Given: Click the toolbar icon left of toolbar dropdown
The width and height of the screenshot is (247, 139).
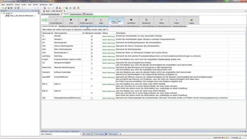Looking at the screenshot, I should pos(49,8).
